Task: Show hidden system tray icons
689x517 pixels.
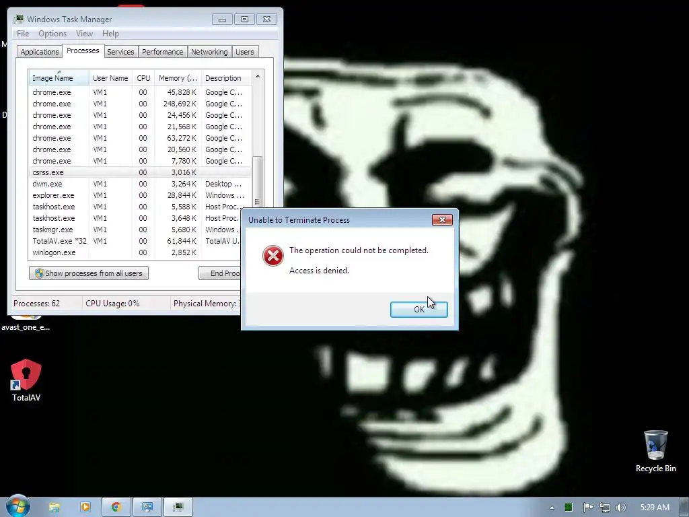Action: click(552, 508)
